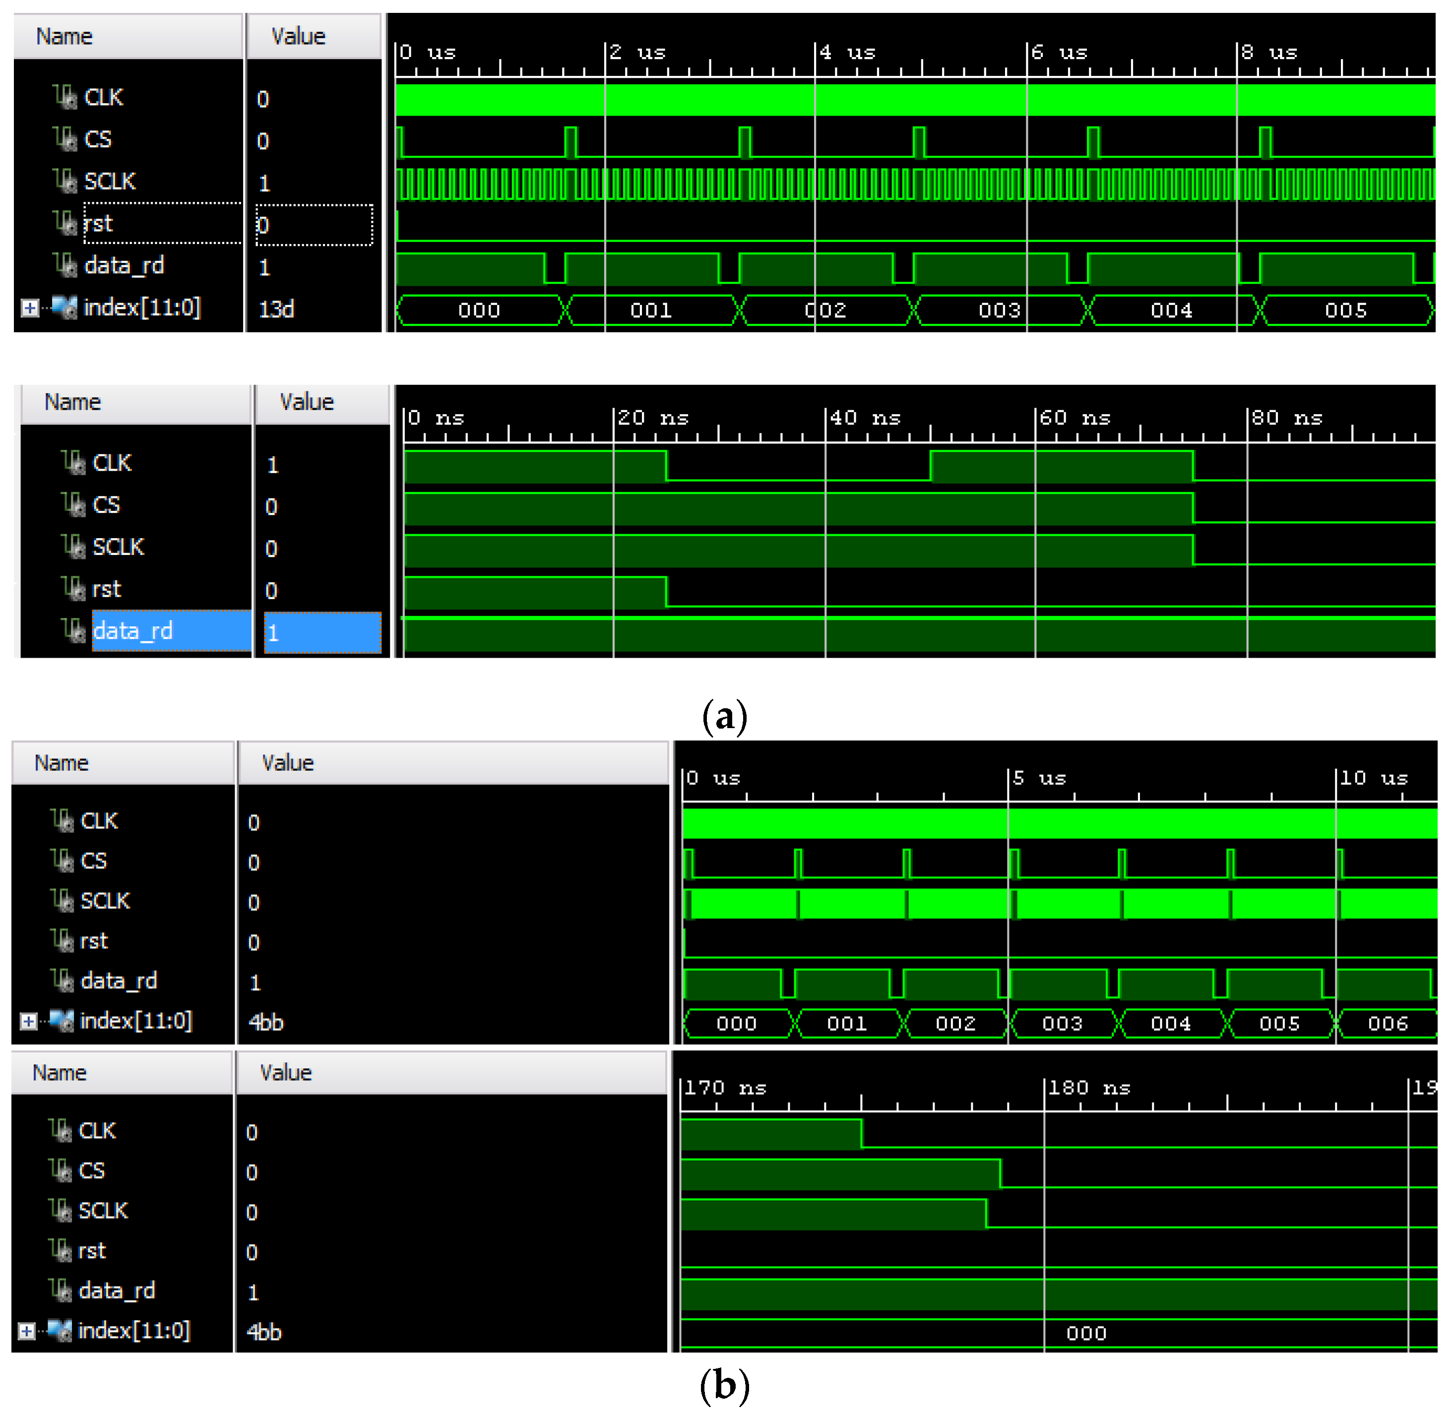Click the CLK signal icon in bottom panel
The height and width of the screenshot is (1420, 1455).
click(60, 1131)
